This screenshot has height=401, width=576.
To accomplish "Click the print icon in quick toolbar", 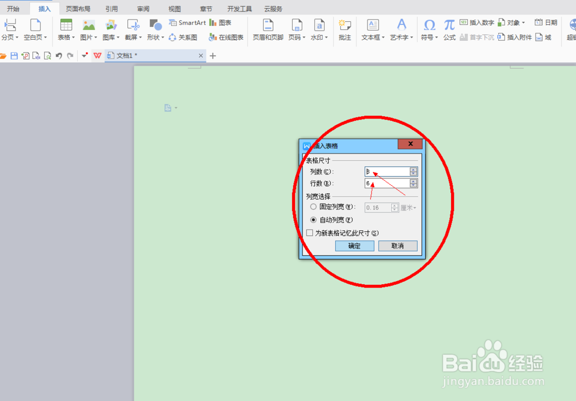I will click(x=36, y=56).
